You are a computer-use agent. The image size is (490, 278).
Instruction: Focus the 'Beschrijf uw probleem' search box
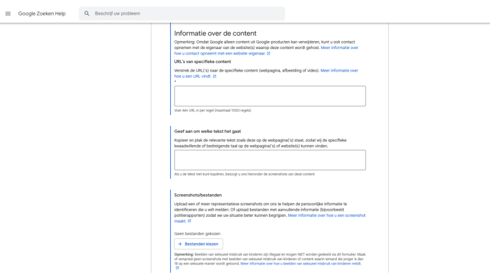click(x=184, y=13)
